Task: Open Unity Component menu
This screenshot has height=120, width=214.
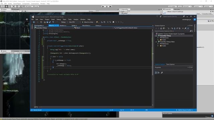Action: pyautogui.click(x=26, y=4)
